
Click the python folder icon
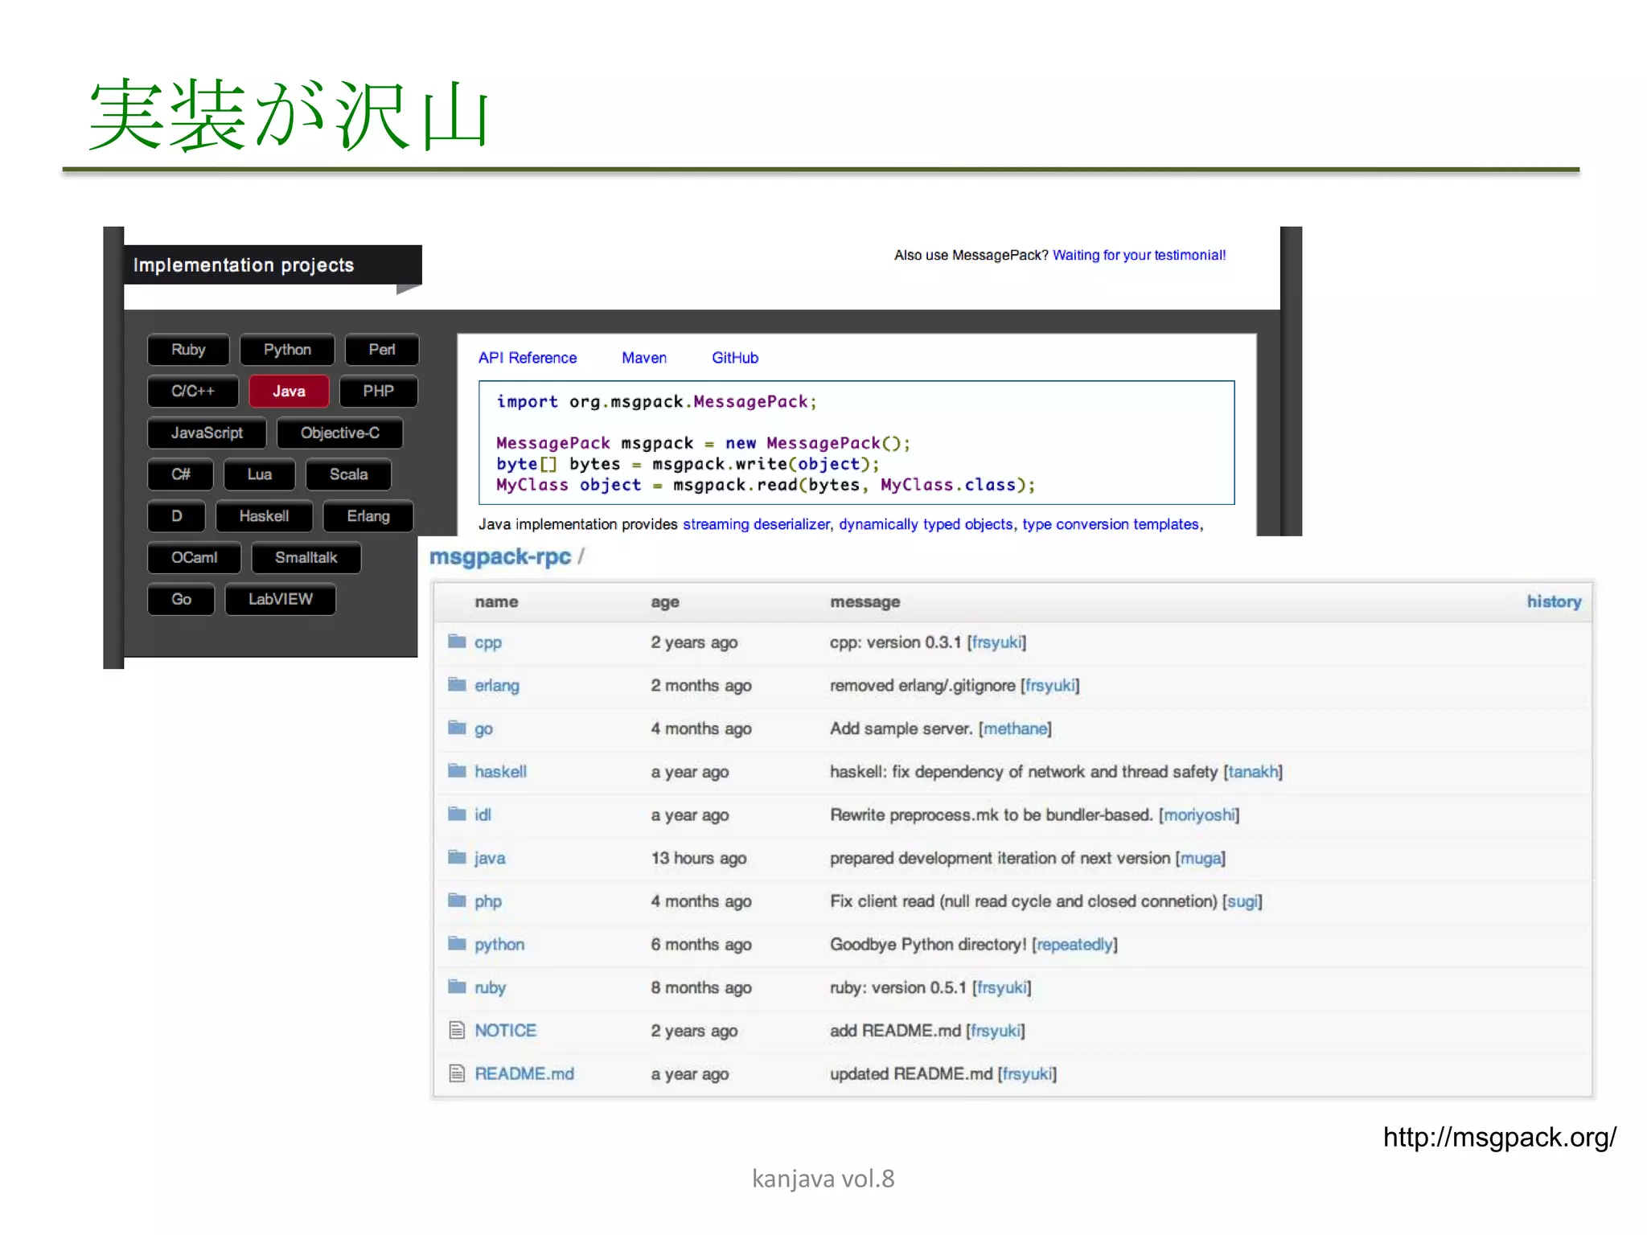457,943
